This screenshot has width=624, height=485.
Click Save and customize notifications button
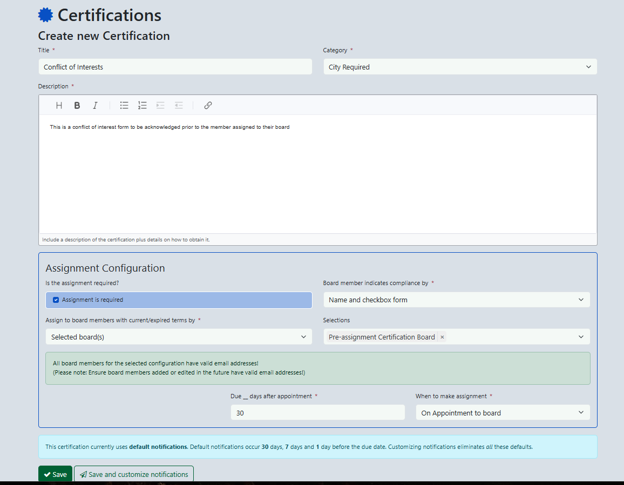pos(134,474)
